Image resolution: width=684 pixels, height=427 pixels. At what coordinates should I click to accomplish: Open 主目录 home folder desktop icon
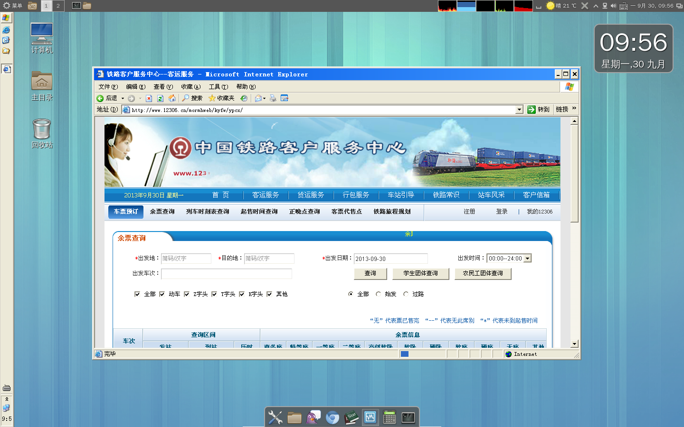[42, 85]
